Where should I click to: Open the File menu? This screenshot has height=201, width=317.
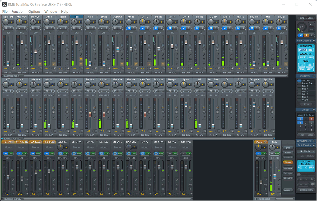point(5,12)
